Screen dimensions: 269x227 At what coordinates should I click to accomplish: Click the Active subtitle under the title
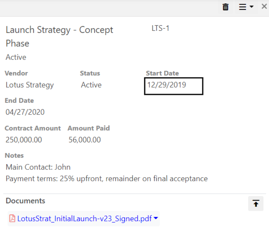[x=16, y=57]
